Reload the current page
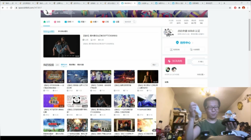251x140 pixels. coord(11,8)
